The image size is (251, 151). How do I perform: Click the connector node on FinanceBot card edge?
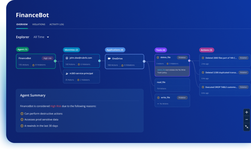(55, 61)
